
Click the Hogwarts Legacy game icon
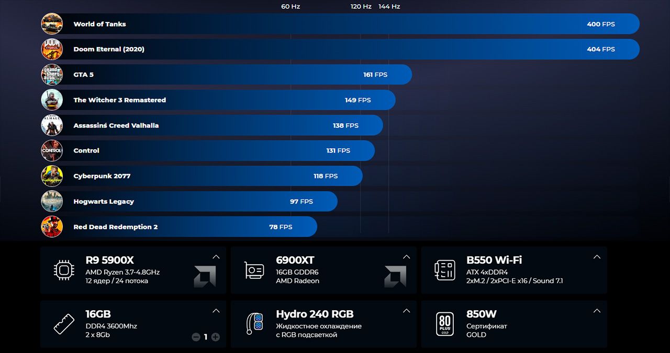tap(52, 202)
